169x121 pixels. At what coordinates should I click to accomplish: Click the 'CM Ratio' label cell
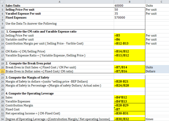pyautogui.click(x=59, y=51)
